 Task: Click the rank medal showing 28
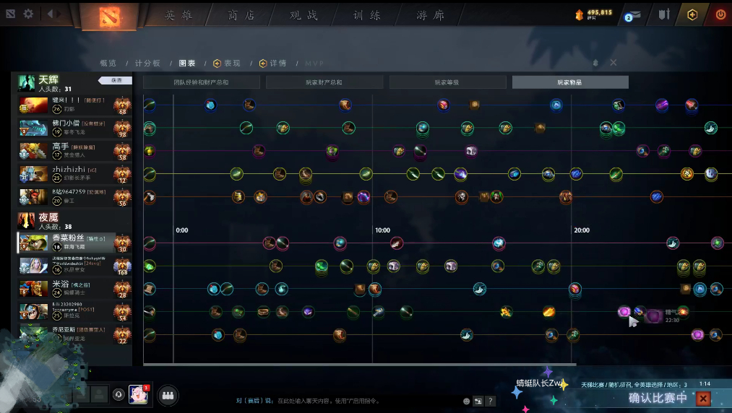(122, 289)
